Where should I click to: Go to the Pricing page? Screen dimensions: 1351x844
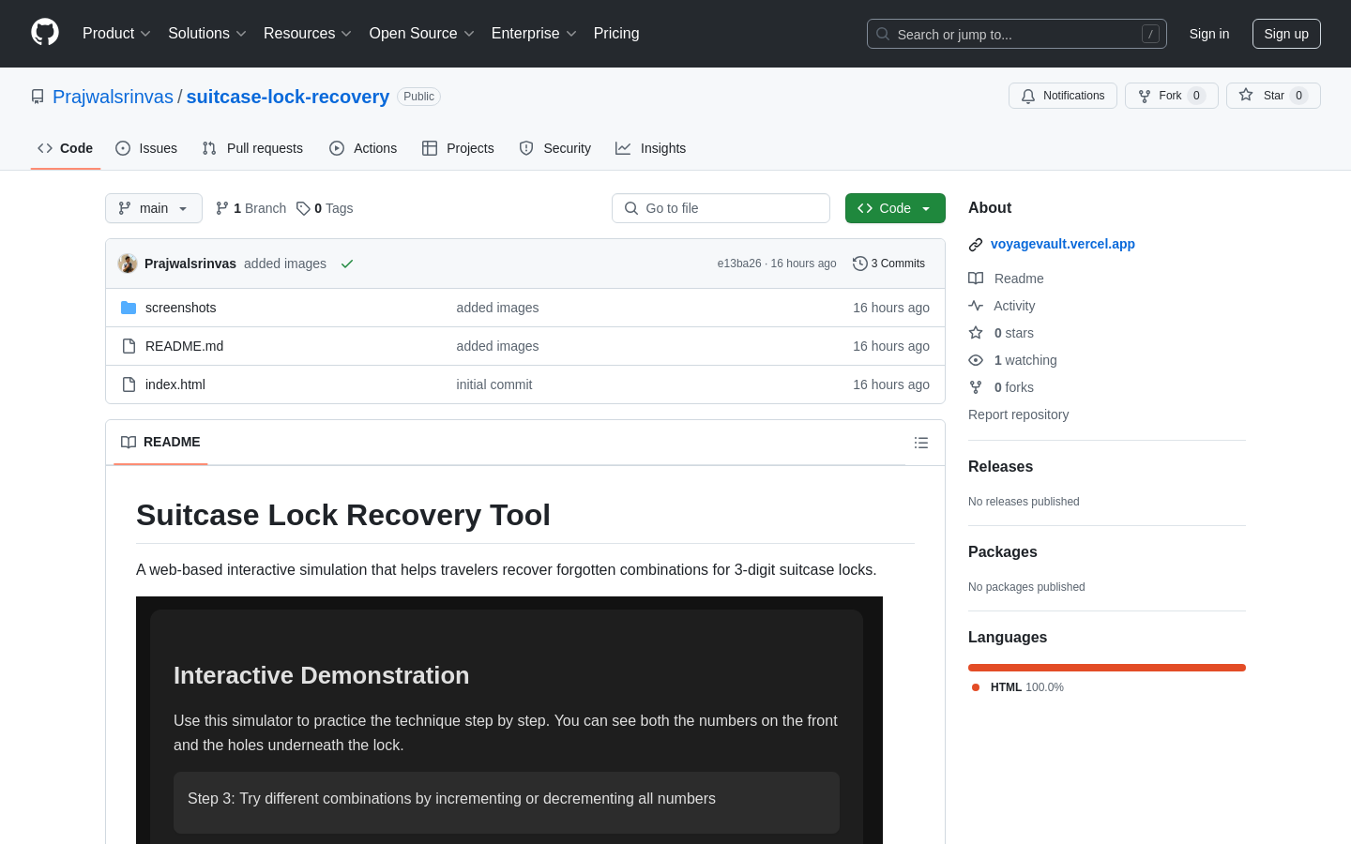616,34
